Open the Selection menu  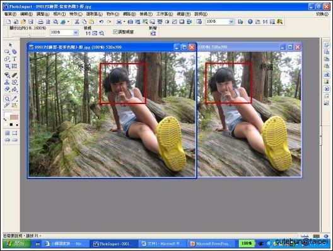coord(95,14)
